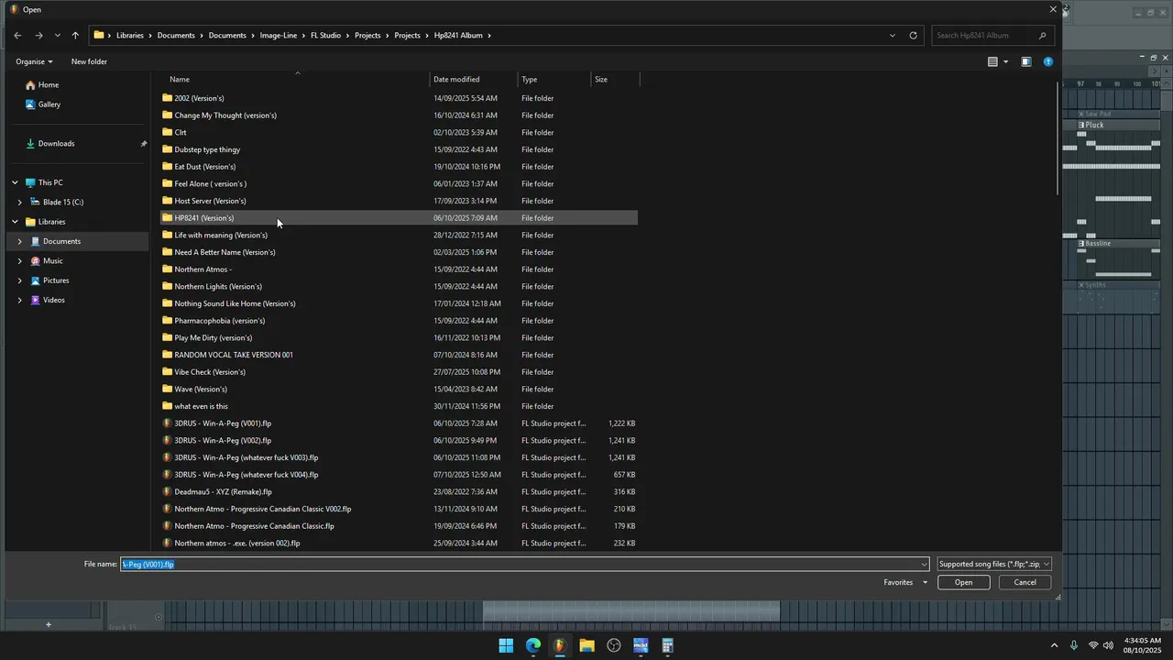The width and height of the screenshot is (1173, 660).
Task: Open the Favorites dropdown
Action: 905,583
